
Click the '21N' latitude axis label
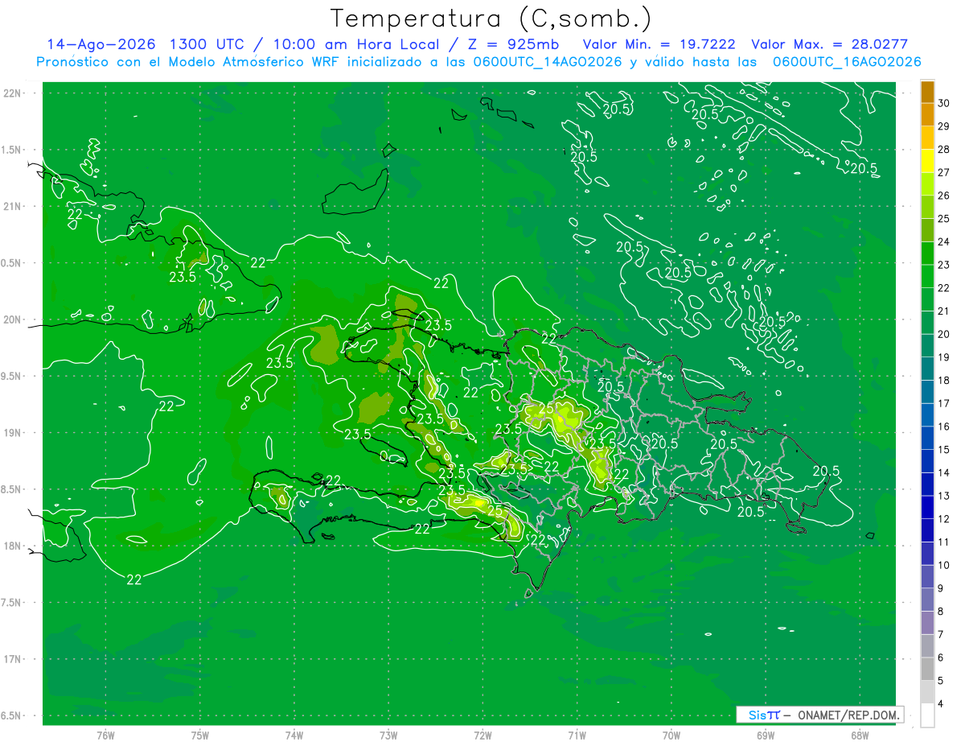[x=12, y=207]
